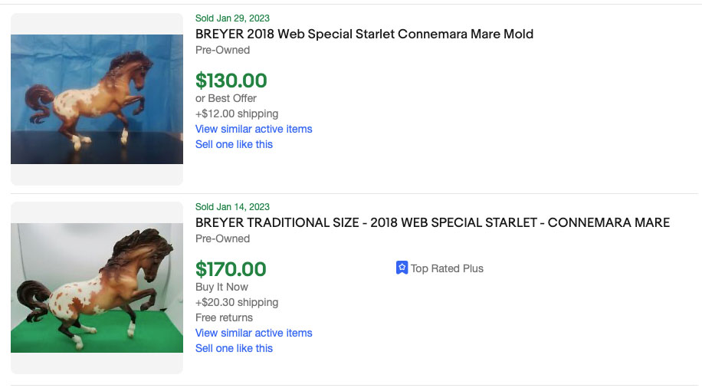
Task: Click the Top Rated Plus badge icon
Action: point(402,268)
